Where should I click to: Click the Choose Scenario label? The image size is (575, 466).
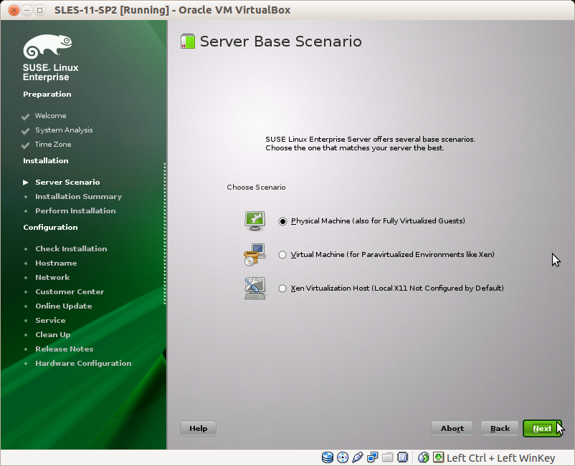click(256, 188)
